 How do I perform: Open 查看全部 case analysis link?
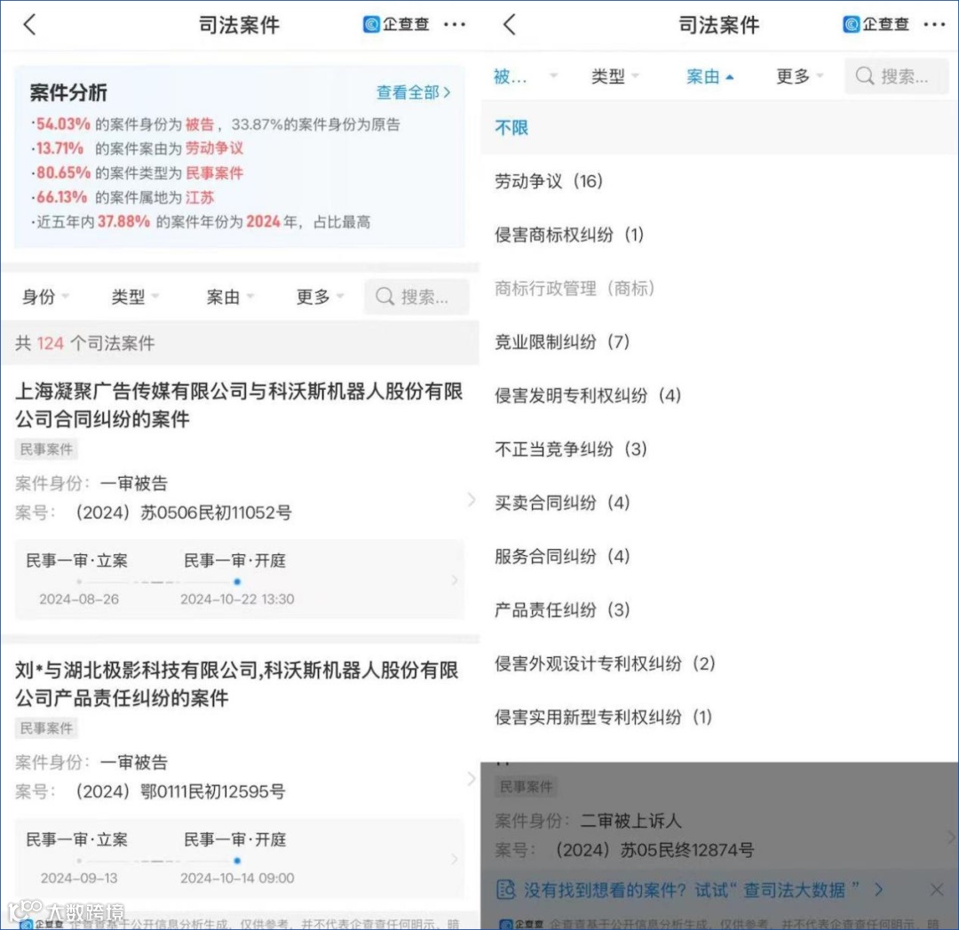click(x=414, y=92)
